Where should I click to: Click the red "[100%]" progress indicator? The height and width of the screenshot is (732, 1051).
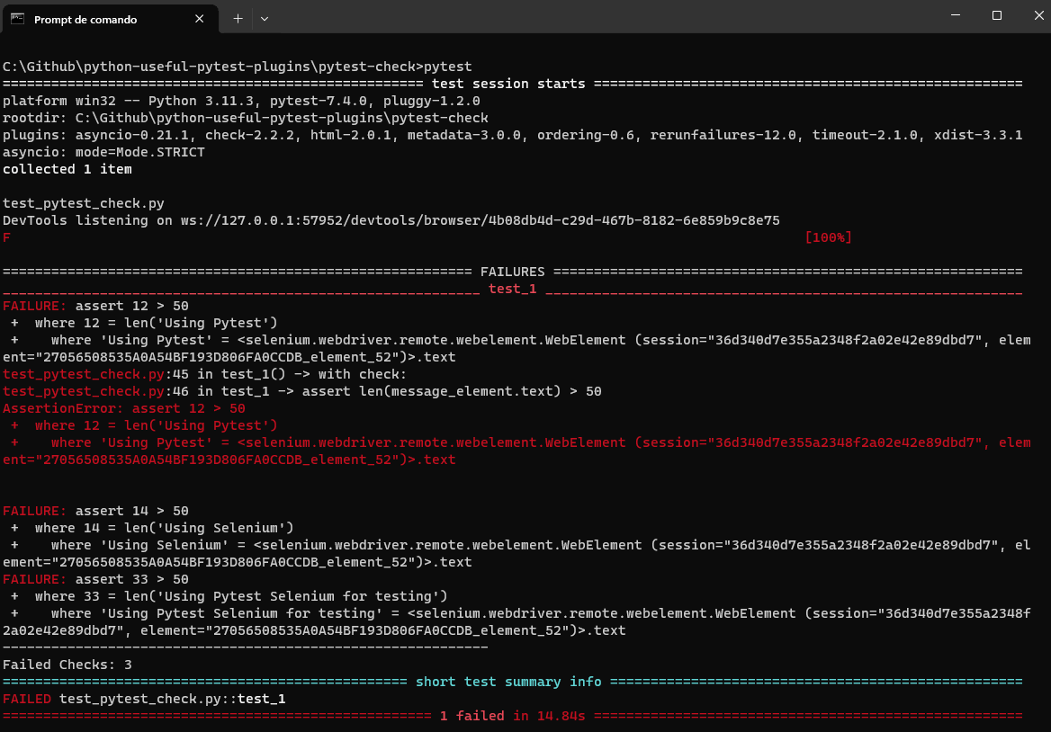(828, 237)
